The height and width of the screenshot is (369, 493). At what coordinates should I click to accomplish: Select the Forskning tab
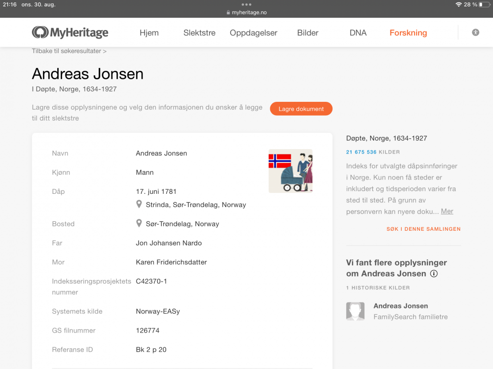tap(408, 33)
